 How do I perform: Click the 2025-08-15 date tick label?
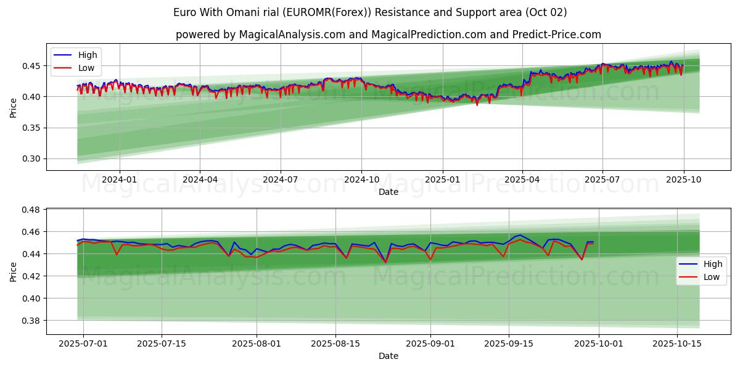click(335, 344)
